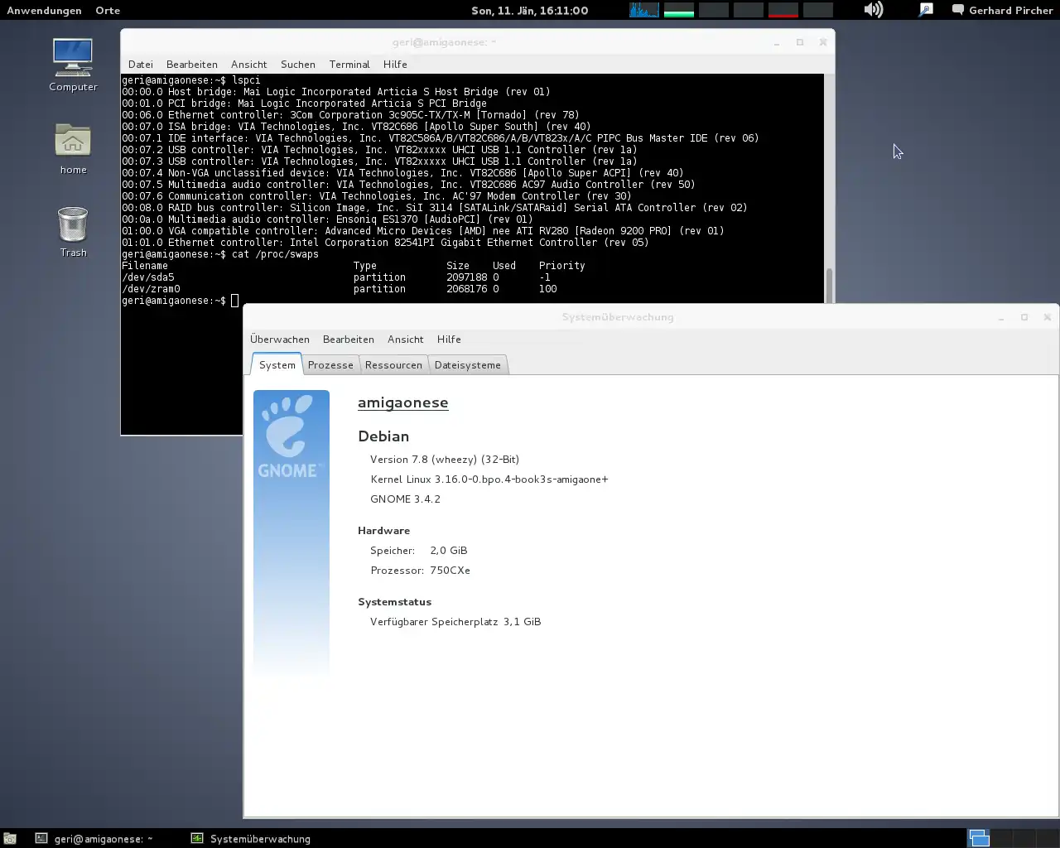Switch to the Ressourcen tab
The height and width of the screenshot is (848, 1060).
tap(393, 364)
